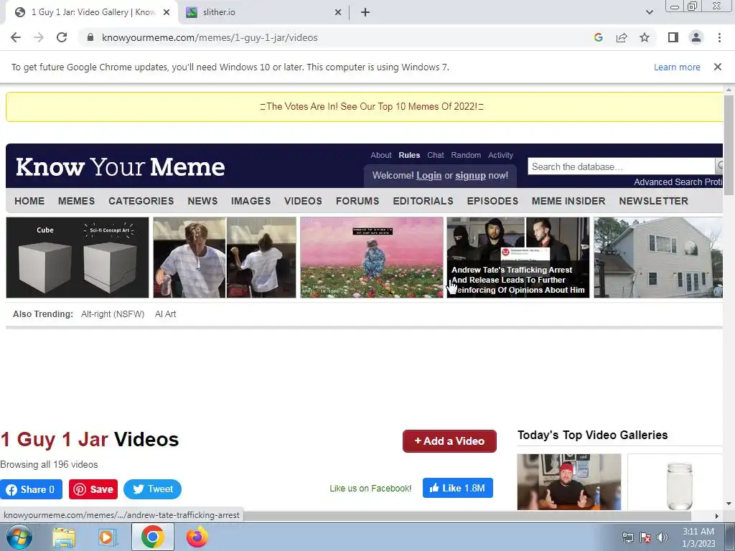Click the Twitter Tweet button
This screenshot has height=551, width=735.
[x=152, y=489]
